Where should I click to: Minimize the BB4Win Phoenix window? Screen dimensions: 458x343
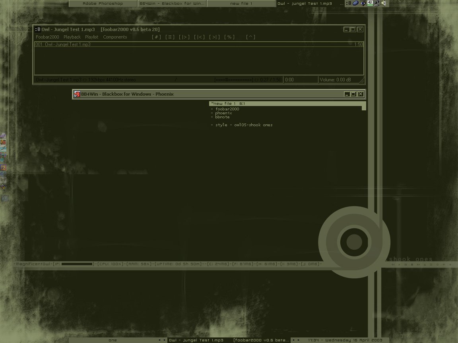click(347, 94)
